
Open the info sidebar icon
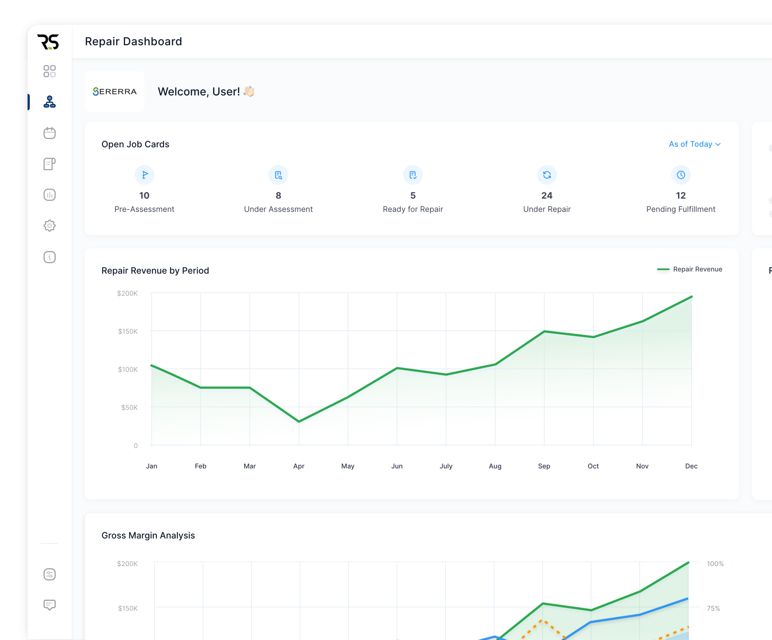[x=50, y=257]
